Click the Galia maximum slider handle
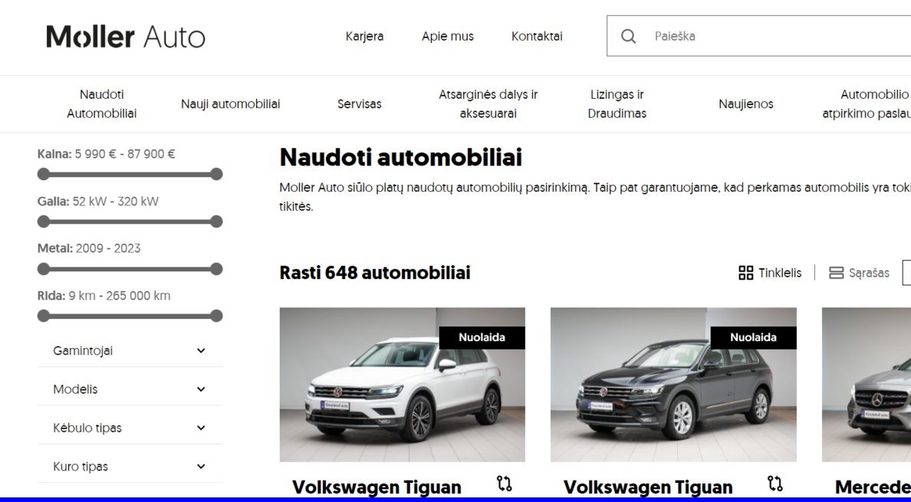This screenshot has width=911, height=502. point(216,221)
